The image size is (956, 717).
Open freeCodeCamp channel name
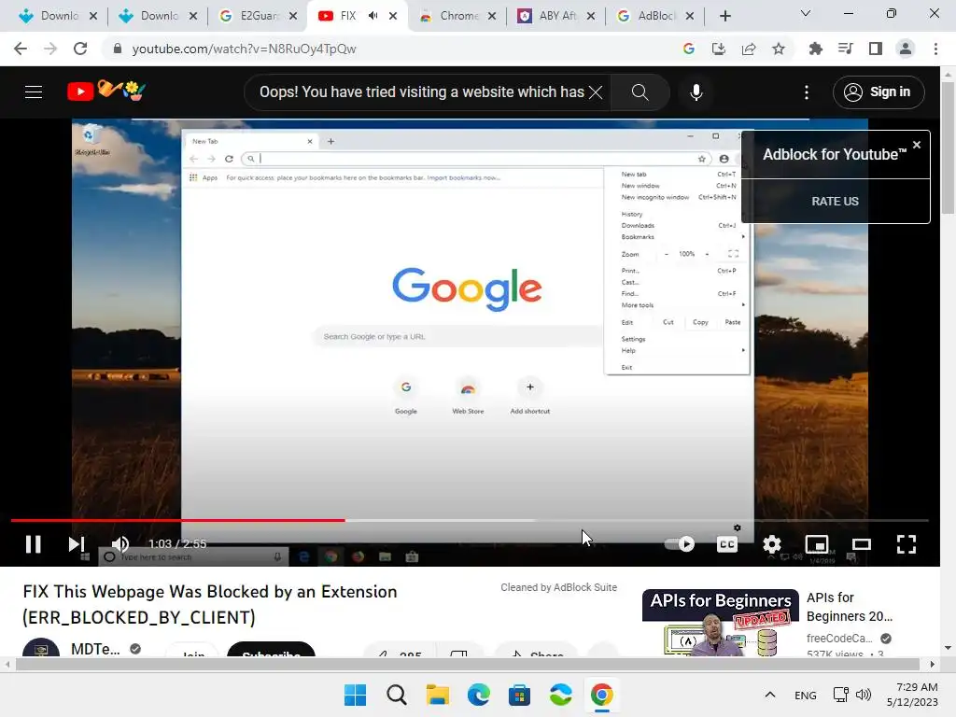point(839,639)
